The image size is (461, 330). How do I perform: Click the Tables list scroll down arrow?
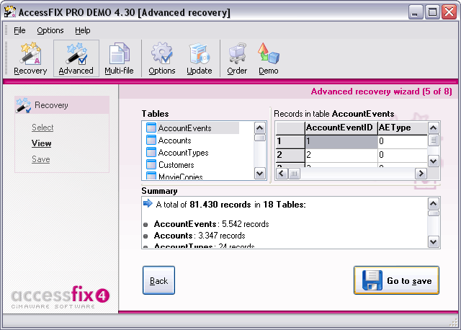[259, 173]
